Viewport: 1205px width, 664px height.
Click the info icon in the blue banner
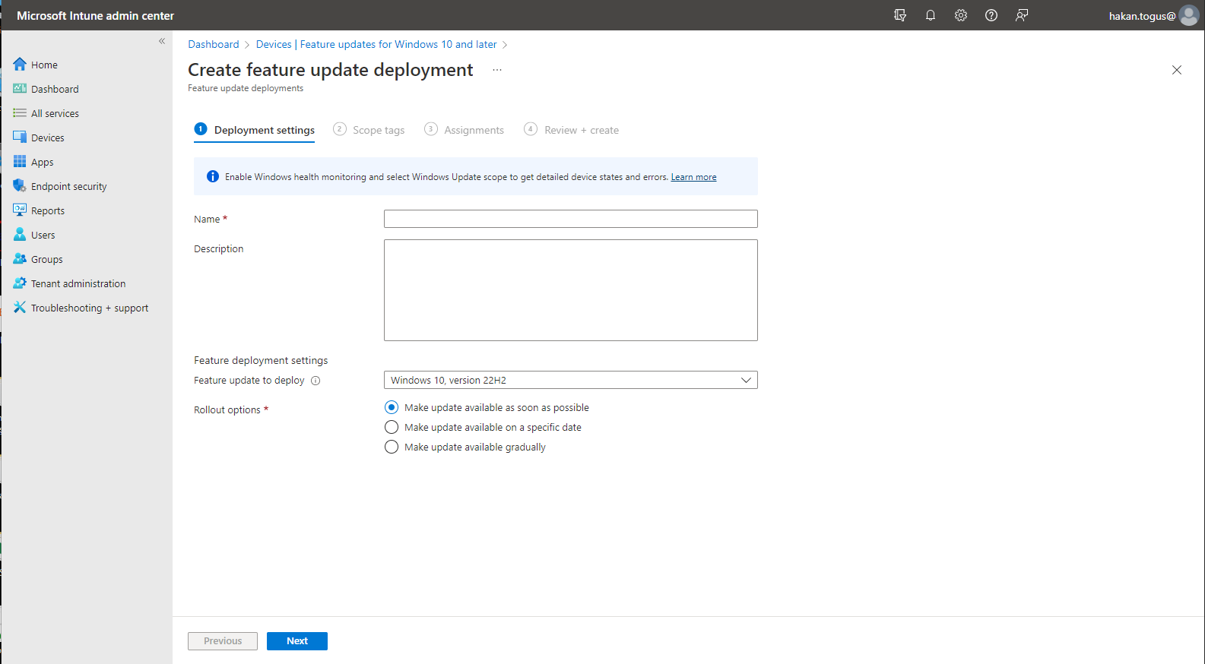click(213, 176)
